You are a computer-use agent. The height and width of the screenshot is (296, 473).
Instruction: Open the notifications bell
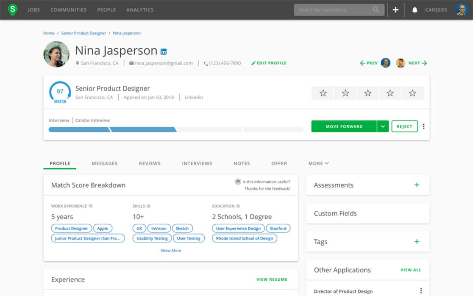pyautogui.click(x=415, y=10)
